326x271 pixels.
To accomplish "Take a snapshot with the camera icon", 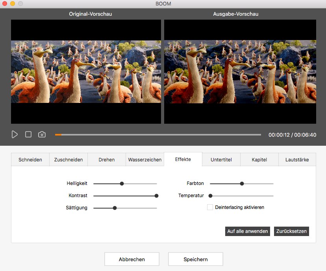I will tap(42, 134).
